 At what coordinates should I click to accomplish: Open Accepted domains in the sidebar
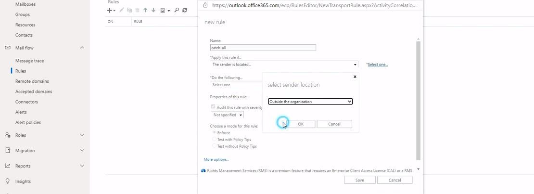(x=34, y=91)
